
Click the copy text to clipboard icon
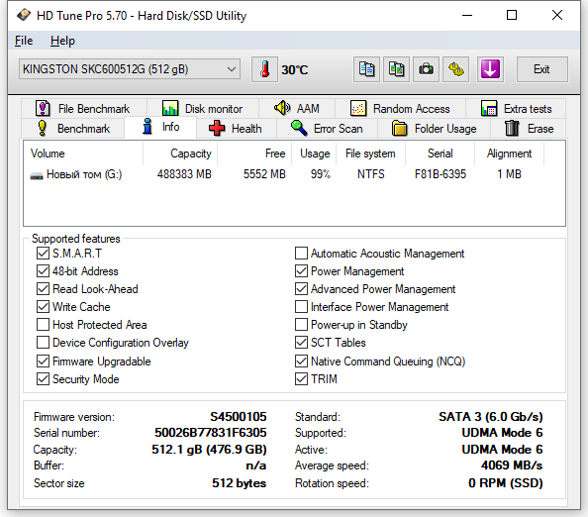pos(366,69)
